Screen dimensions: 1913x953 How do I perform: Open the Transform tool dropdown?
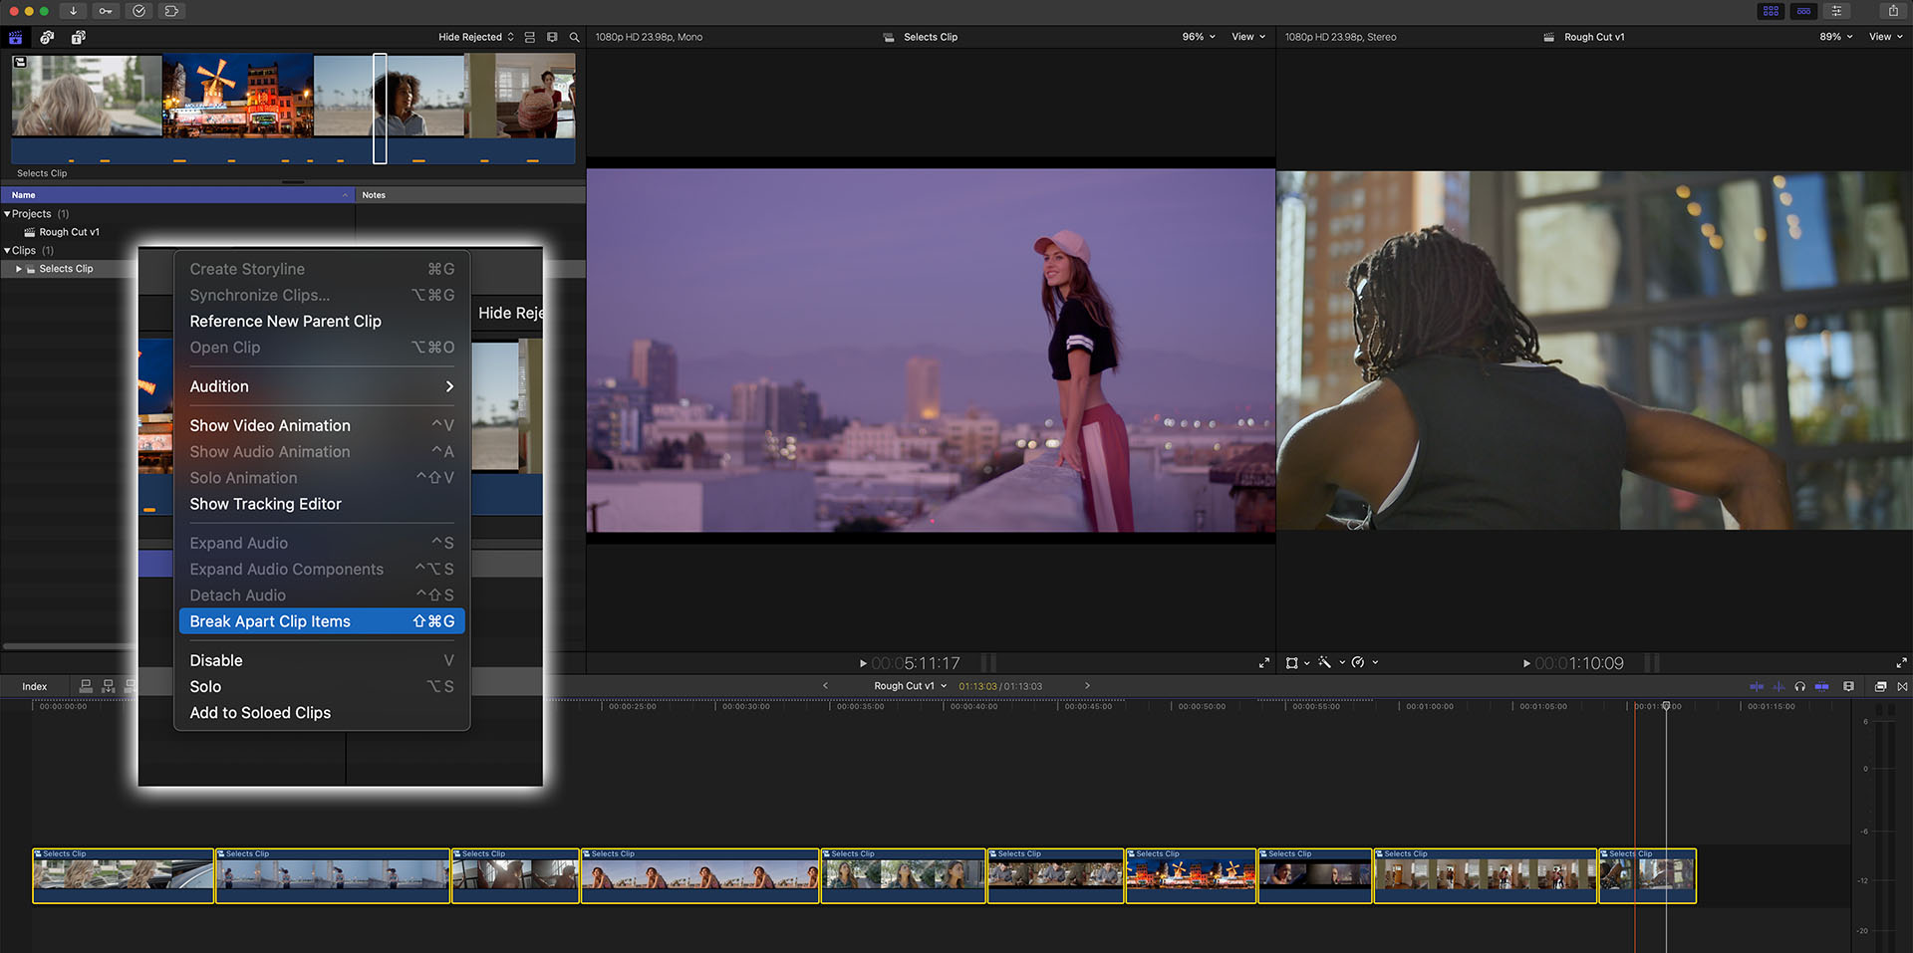pos(1297,662)
